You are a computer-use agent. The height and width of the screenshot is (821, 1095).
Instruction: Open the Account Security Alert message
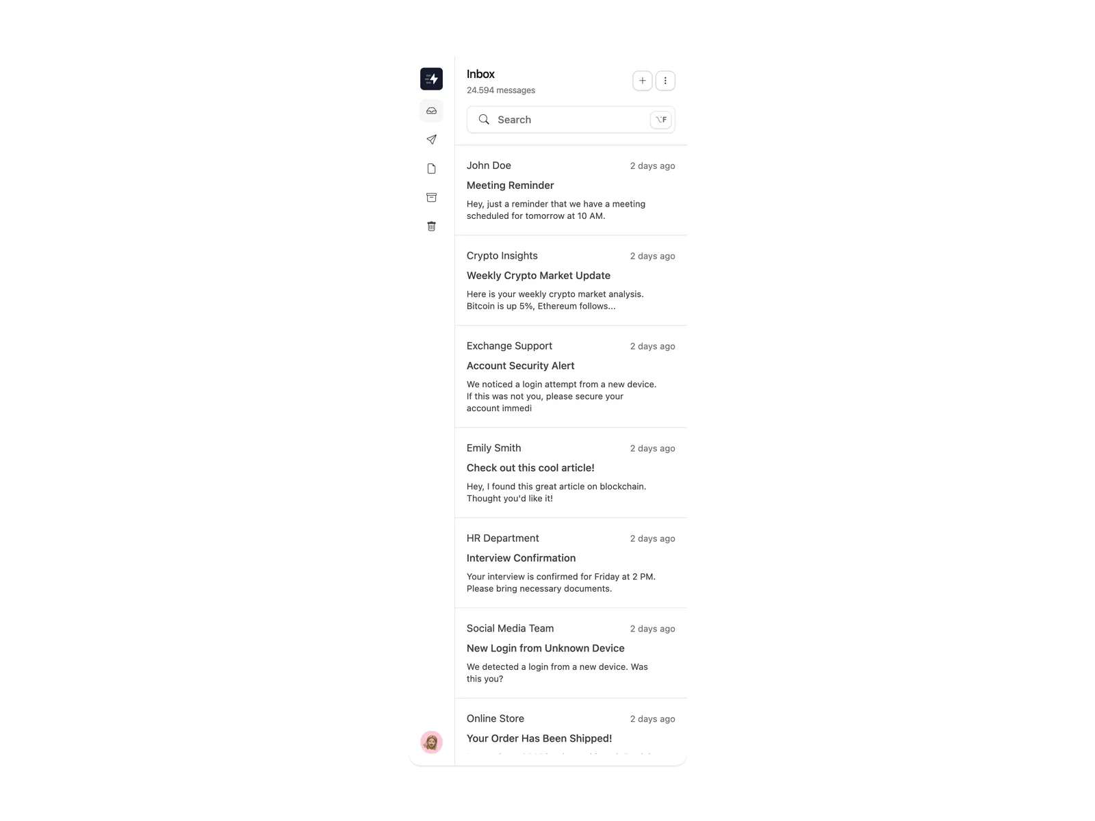pos(571,377)
